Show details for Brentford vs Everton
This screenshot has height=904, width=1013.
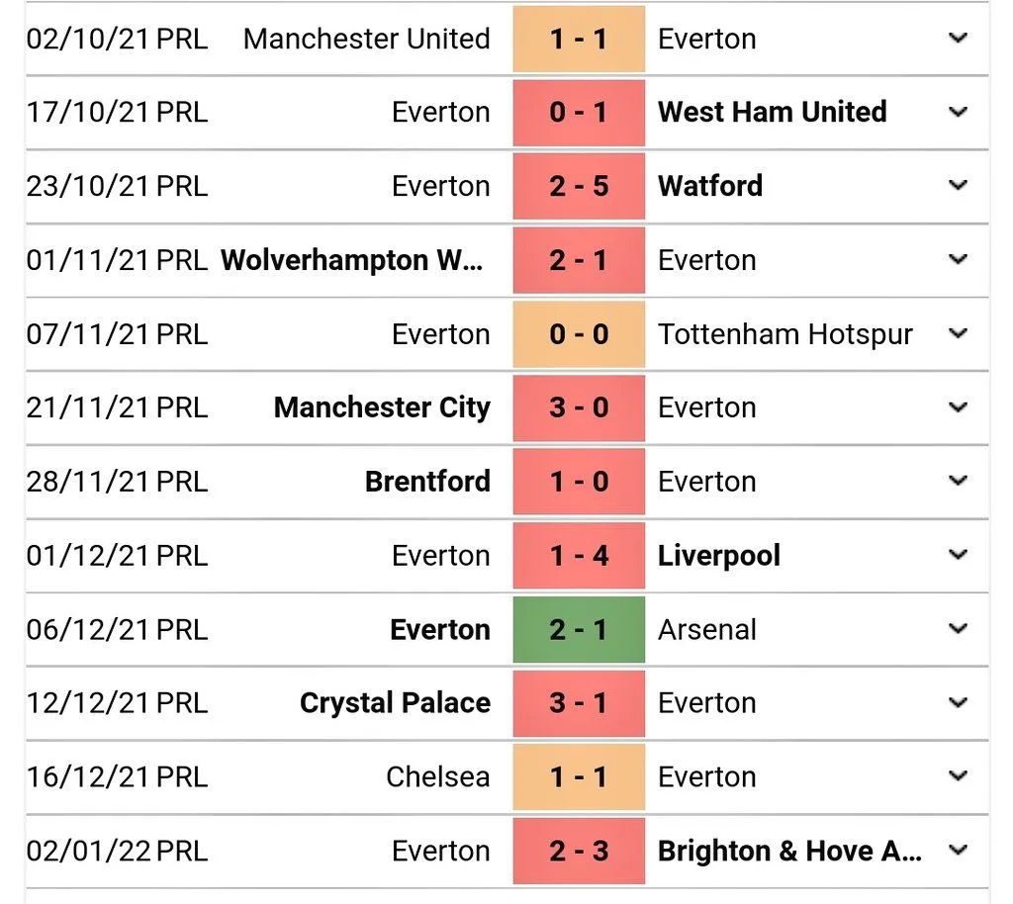click(958, 481)
